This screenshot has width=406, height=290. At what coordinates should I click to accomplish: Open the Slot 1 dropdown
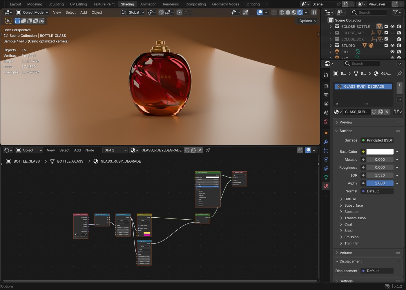pyautogui.click(x=115, y=150)
